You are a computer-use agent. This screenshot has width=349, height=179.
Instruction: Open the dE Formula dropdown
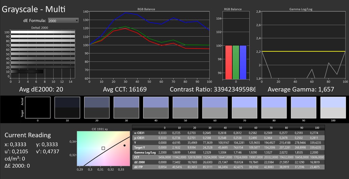63,21
